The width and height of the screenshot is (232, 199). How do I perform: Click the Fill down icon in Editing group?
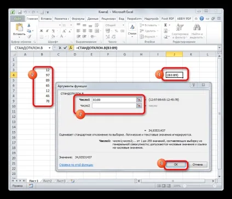point(166,31)
